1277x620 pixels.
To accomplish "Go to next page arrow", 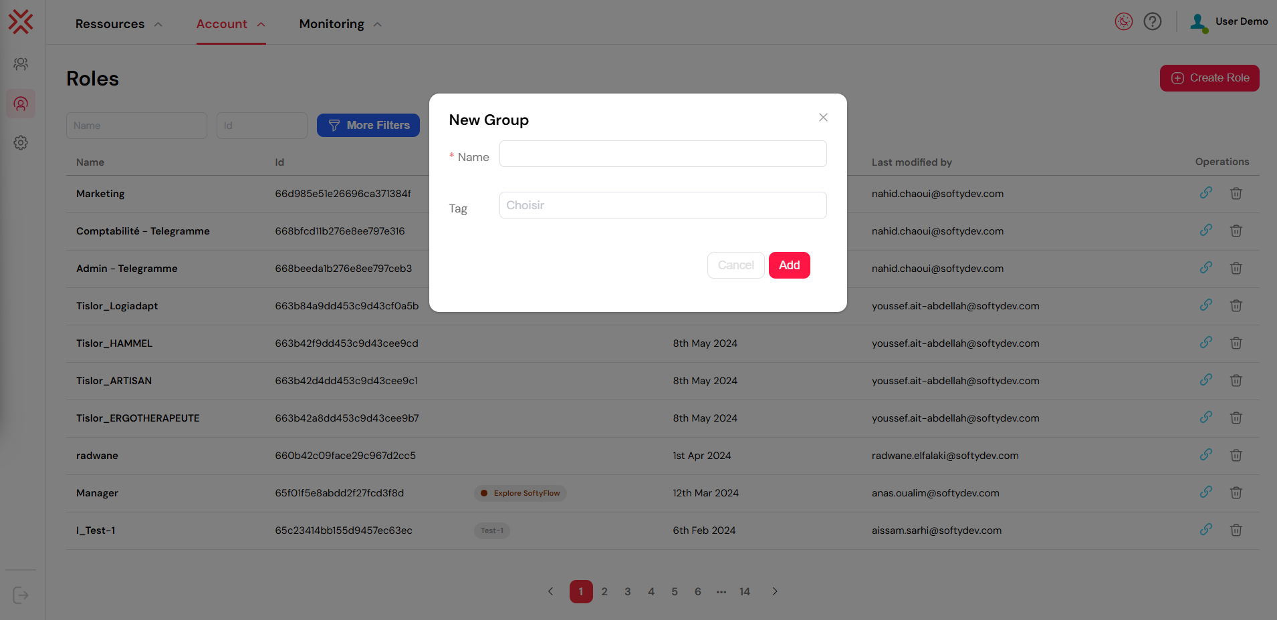I will point(775,591).
